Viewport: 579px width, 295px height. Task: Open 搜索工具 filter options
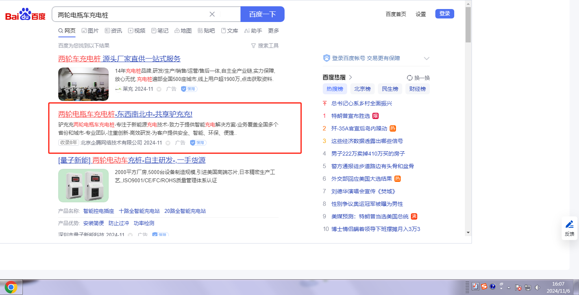click(x=265, y=46)
